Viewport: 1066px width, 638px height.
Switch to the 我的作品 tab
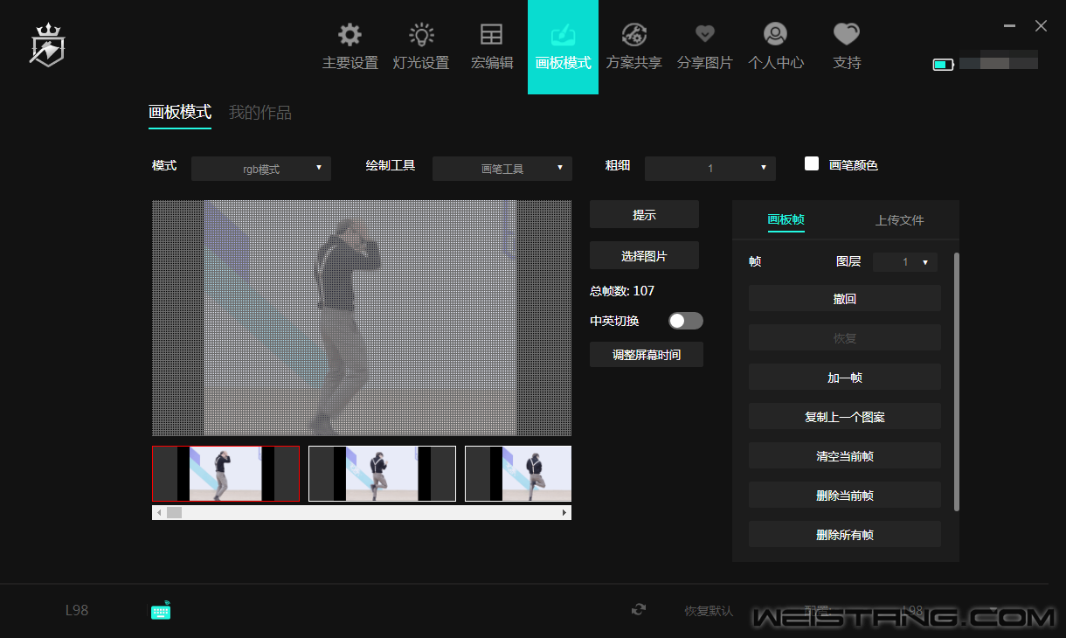coord(260,112)
